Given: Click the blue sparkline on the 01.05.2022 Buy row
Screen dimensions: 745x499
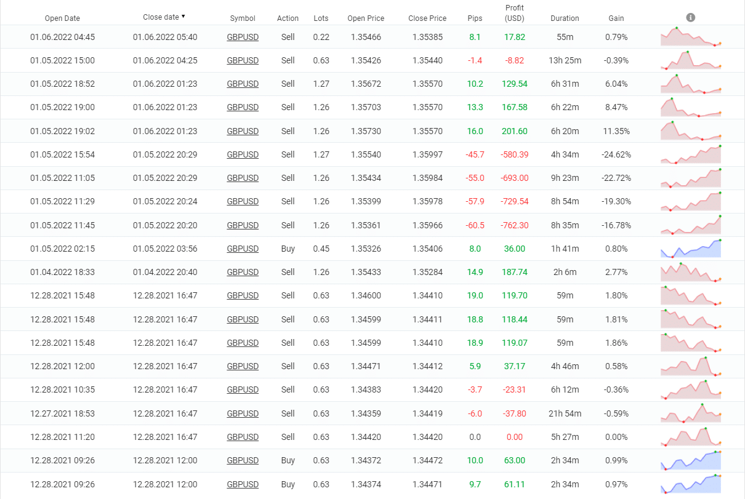Looking at the screenshot, I should point(691,249).
